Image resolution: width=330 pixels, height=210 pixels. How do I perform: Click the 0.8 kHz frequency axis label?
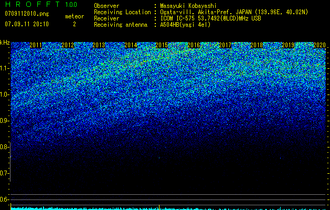click(x=5, y=147)
